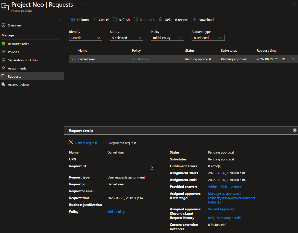Viewport: 298px width, 233px height.
Task: Click the Policy column header
Action: click(136, 50)
